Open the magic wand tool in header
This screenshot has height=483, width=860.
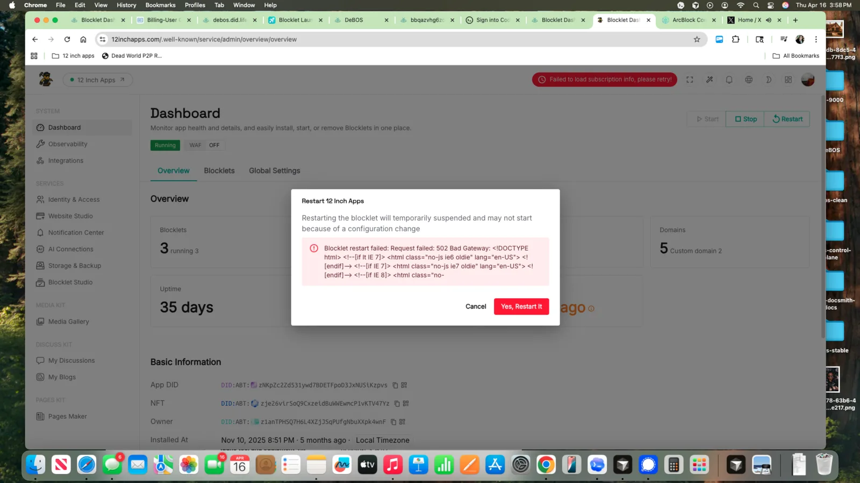coord(709,79)
